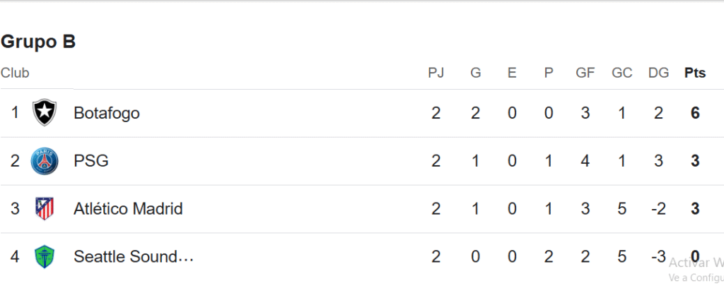
Task: Click the bold Pts column header
Action: pos(695,73)
